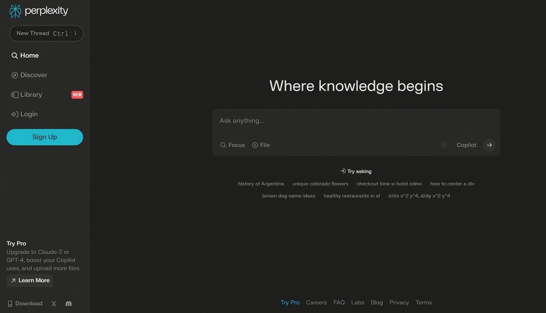Viewport: 546px width, 313px height.
Task: Click Try Pro in the footer
Action: 290,302
